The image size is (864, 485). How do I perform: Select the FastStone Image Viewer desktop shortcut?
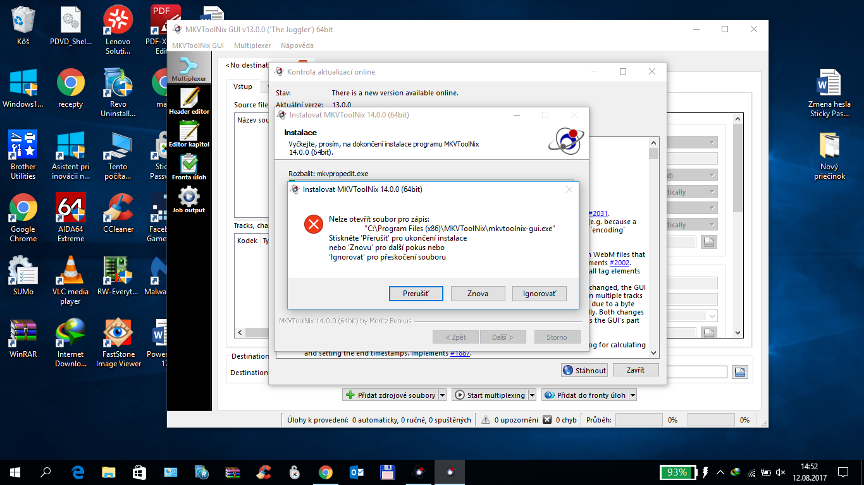118,343
